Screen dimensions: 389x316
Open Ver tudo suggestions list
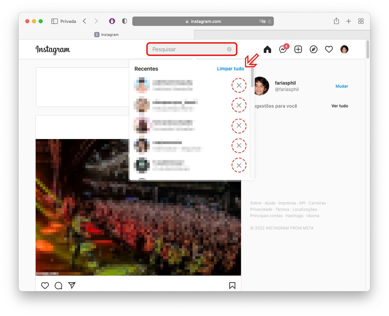point(340,106)
